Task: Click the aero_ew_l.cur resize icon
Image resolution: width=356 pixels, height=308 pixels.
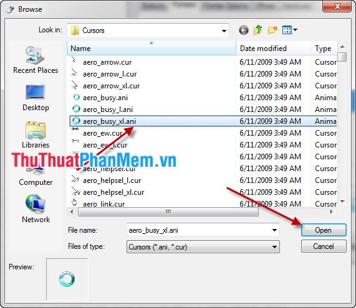Action: pos(75,141)
